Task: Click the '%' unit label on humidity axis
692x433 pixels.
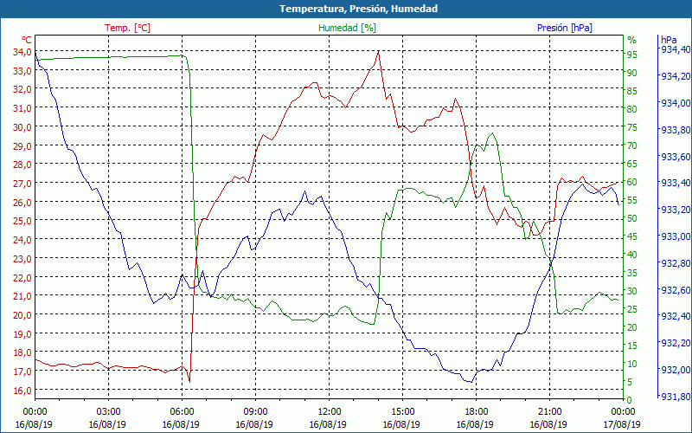Action: pyautogui.click(x=632, y=40)
